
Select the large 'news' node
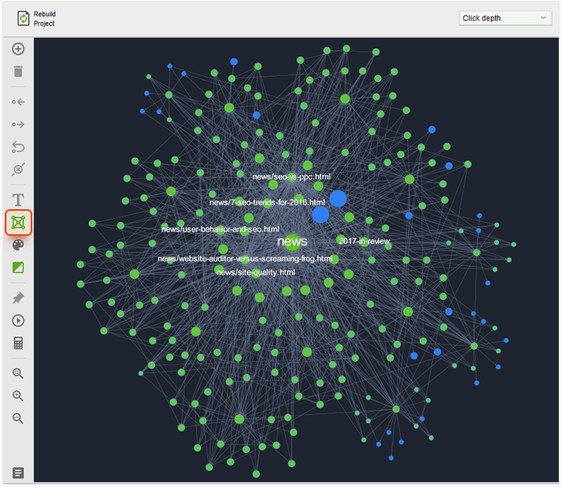pyautogui.click(x=291, y=241)
